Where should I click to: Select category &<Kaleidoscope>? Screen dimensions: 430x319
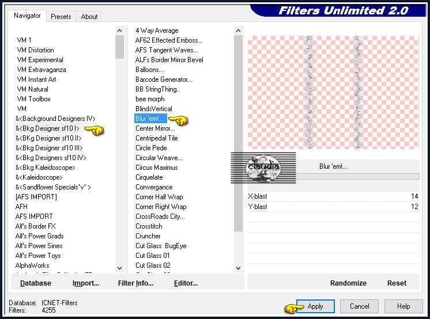[x=39, y=177]
